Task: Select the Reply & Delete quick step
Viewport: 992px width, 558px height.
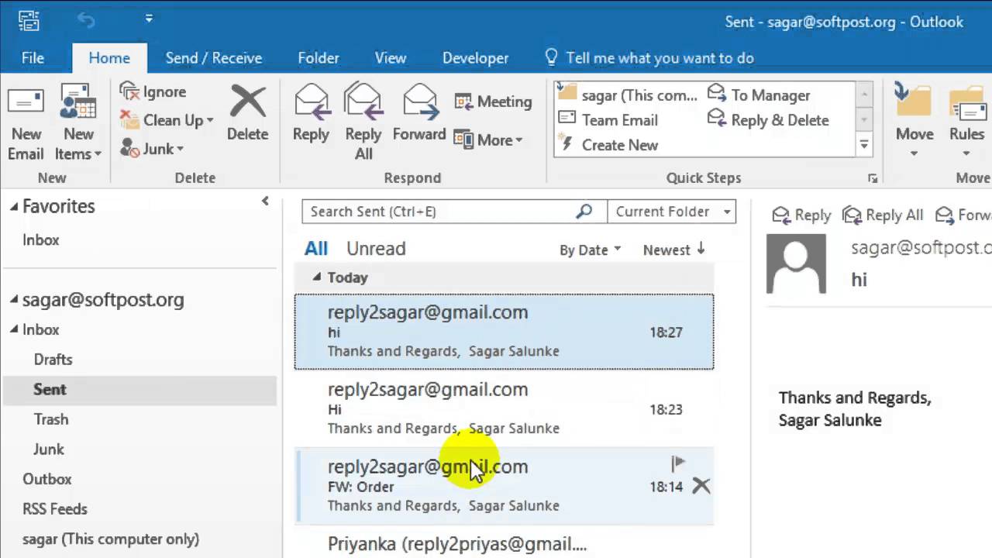Action: point(769,119)
